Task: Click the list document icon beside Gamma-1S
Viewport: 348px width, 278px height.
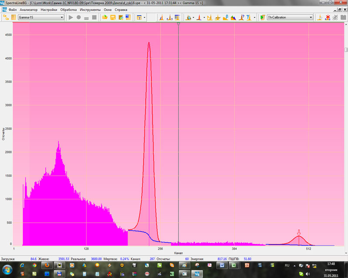Action: coord(13,17)
